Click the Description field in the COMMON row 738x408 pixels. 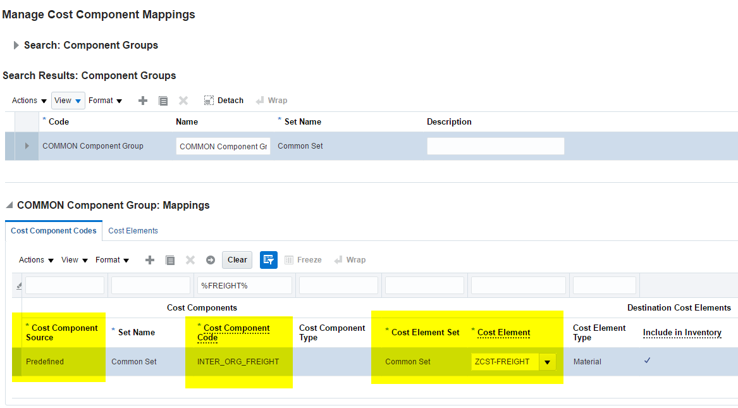[x=495, y=146]
